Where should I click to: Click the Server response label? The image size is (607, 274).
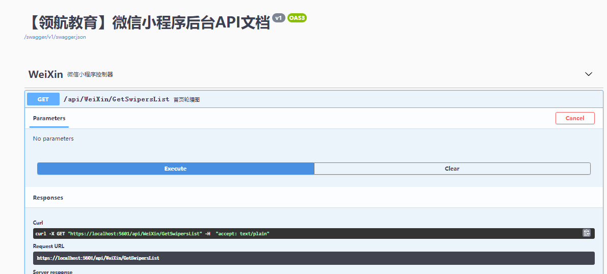click(x=52, y=271)
